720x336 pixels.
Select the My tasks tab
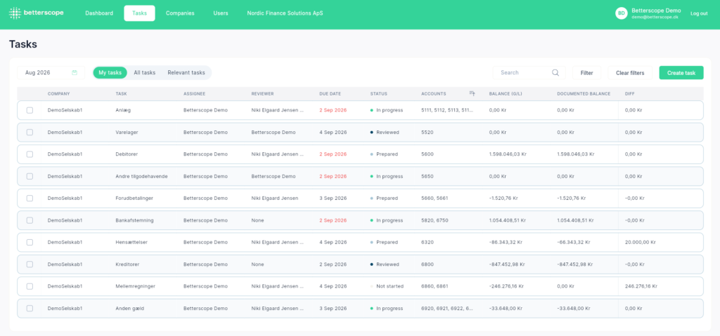(110, 72)
